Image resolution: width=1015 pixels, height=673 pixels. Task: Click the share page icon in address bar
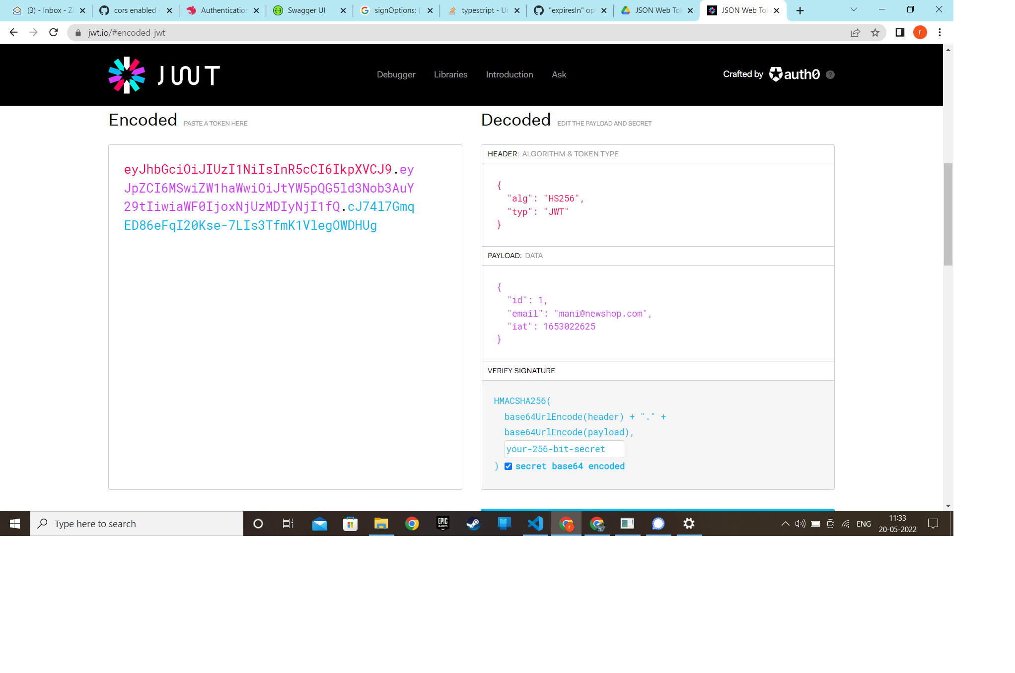click(855, 33)
